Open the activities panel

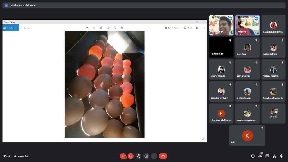click(274, 156)
